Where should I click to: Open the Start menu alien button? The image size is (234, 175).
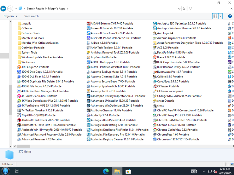(6, 171)
